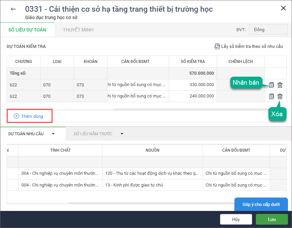292x228 pixels.
Task: Click the Hủy cancel button
Action: (236, 219)
